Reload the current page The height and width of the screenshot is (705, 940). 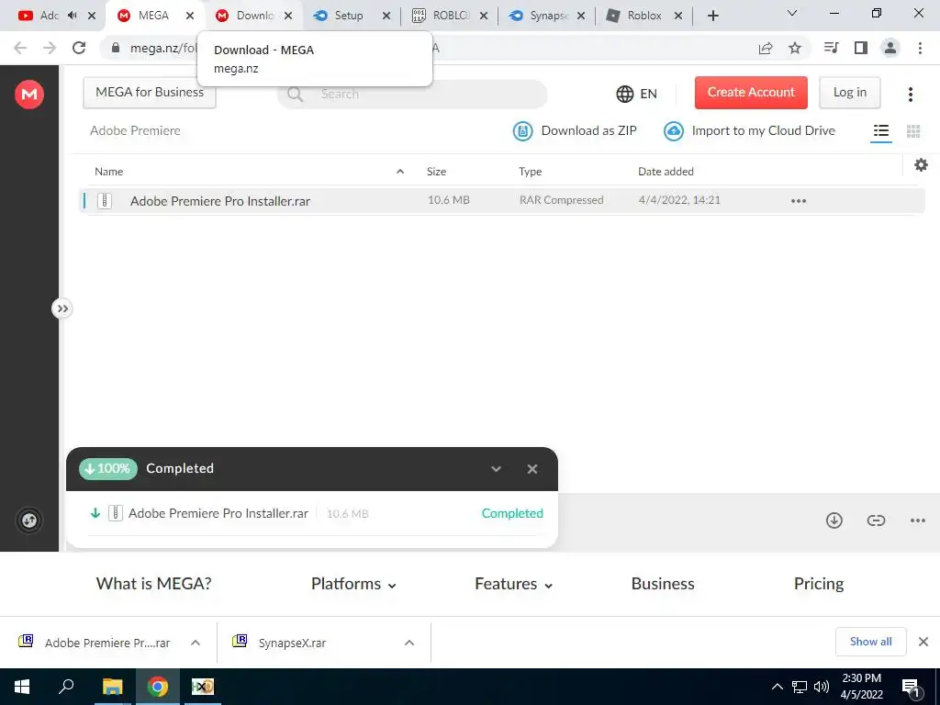point(79,48)
